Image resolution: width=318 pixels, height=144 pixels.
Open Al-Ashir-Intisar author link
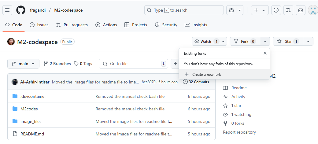coord(35,82)
